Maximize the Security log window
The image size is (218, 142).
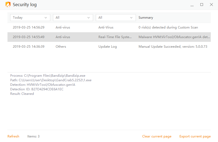click(x=202, y=5)
